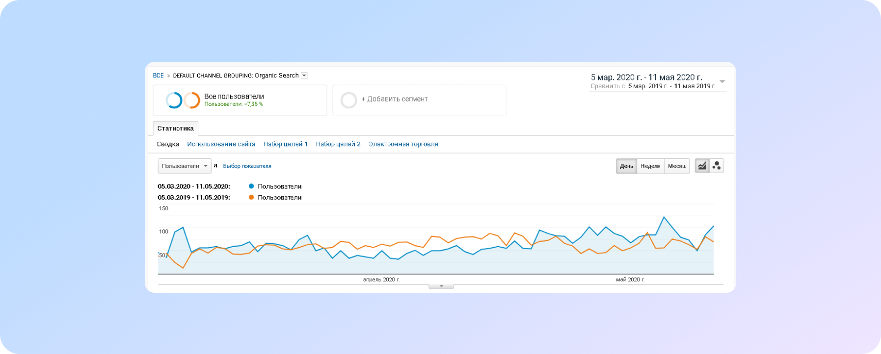Click the 150 y-axis label

(163, 208)
